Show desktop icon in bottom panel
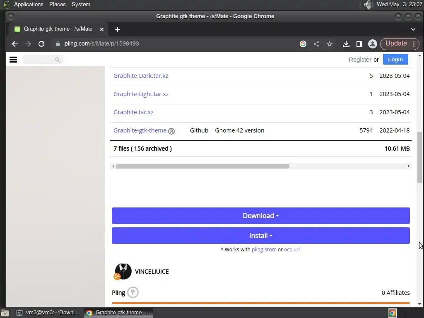Viewport: 424px width, 318px height. (5, 313)
